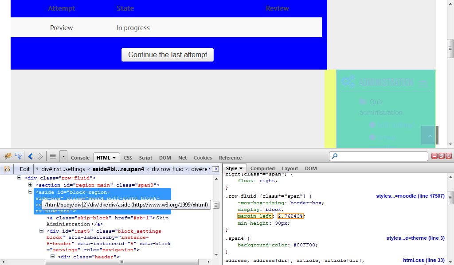Click the HTML panel horizontal scrollbar thumb
Viewport: 454px width, 265px height.
click(121, 262)
